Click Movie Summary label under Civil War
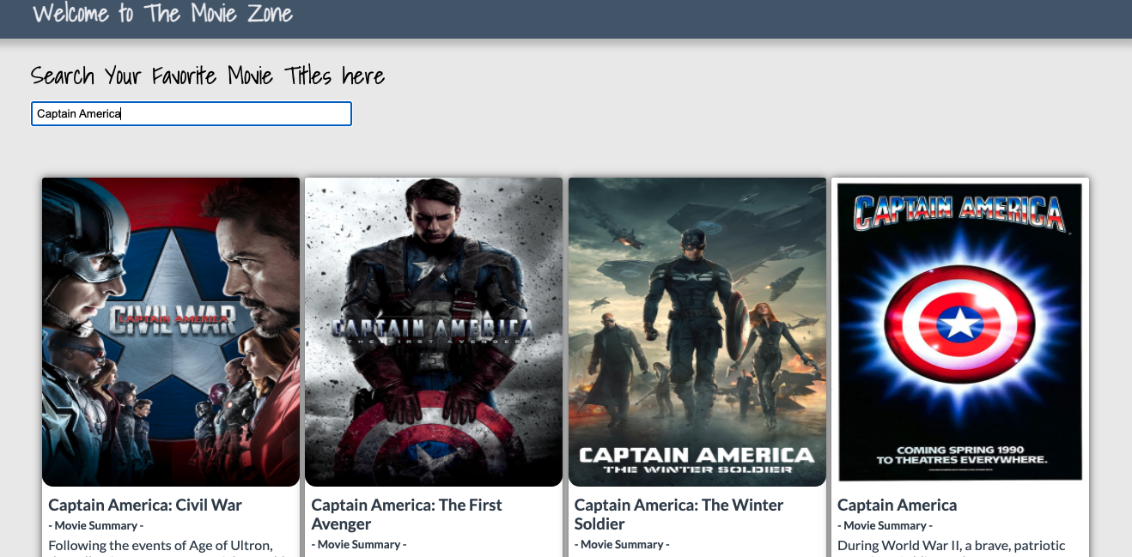The width and height of the screenshot is (1132, 557). 95,525
